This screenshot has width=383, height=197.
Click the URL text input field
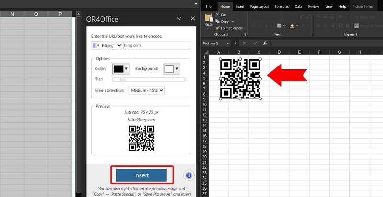tap(156, 45)
